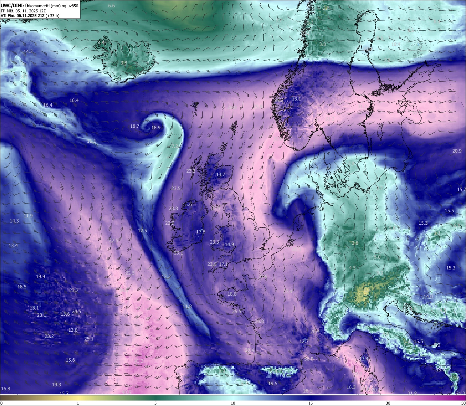Click the 25.5 value label
This screenshot has height=406, width=466.
pyautogui.click(x=237, y=311)
